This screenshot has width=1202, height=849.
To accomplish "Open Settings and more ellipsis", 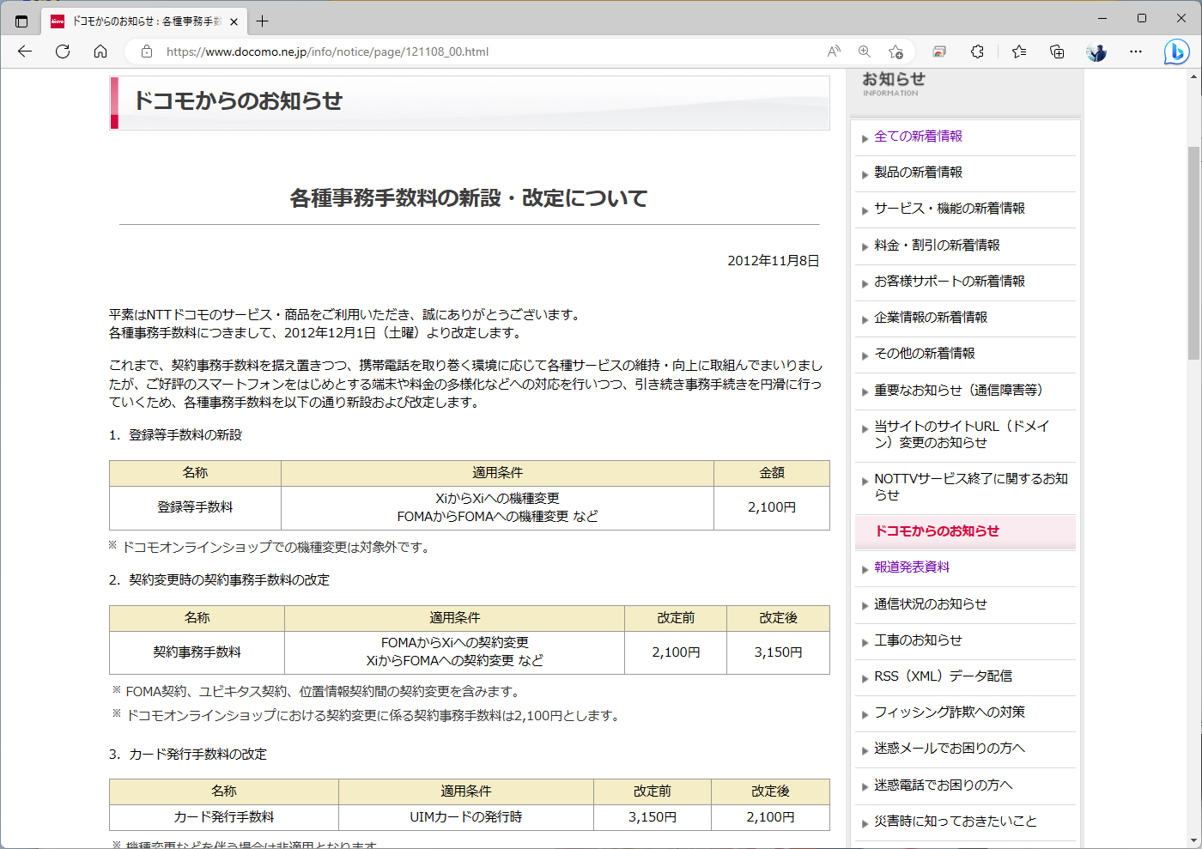I will [1136, 52].
